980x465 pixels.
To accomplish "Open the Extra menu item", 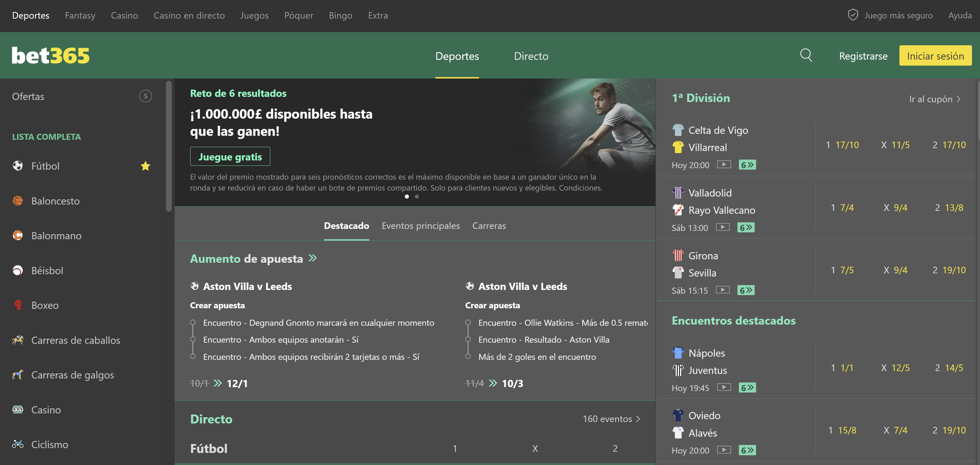I will point(378,15).
